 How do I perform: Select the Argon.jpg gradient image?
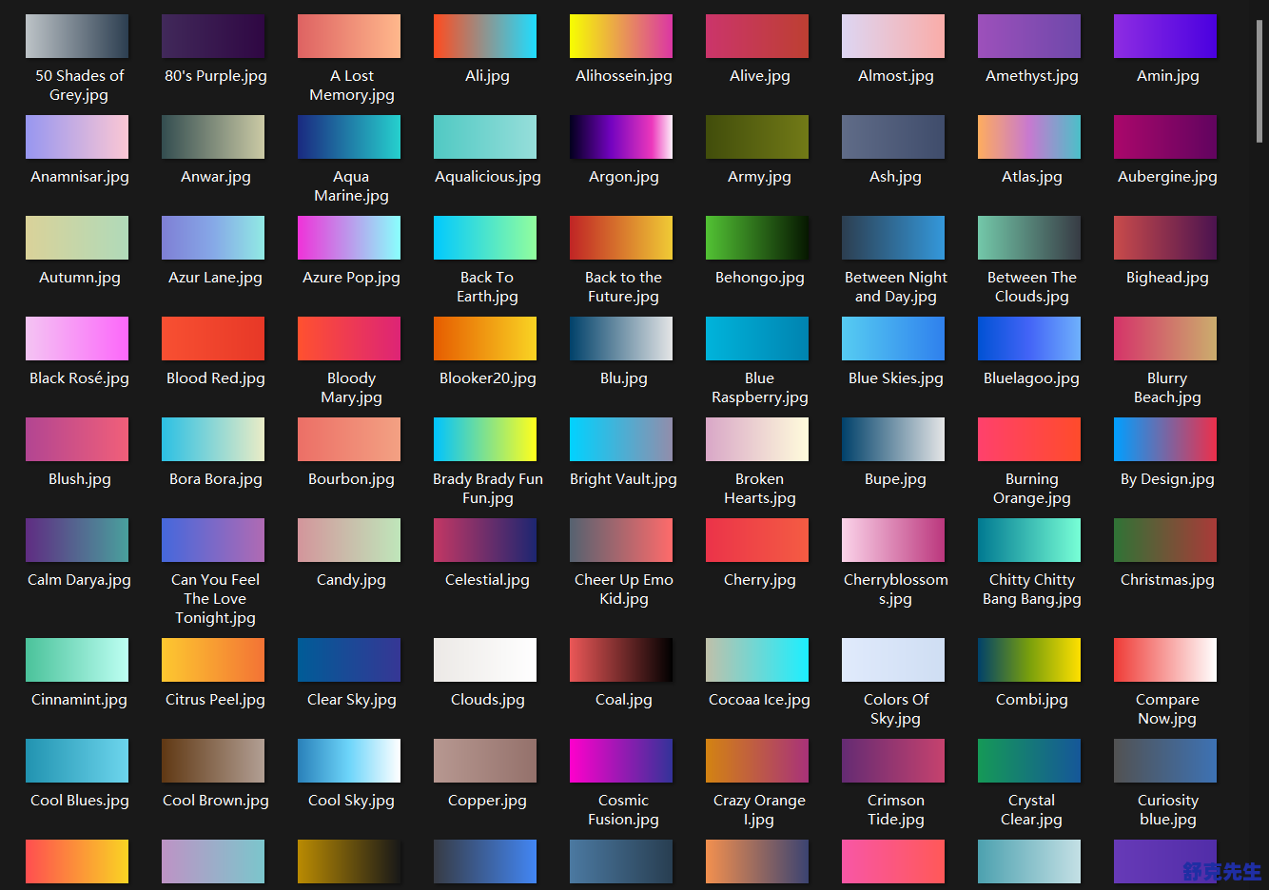tap(621, 137)
